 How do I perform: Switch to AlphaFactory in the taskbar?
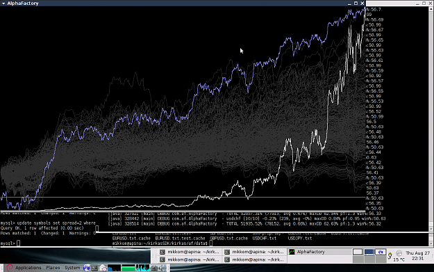[x=319, y=252]
